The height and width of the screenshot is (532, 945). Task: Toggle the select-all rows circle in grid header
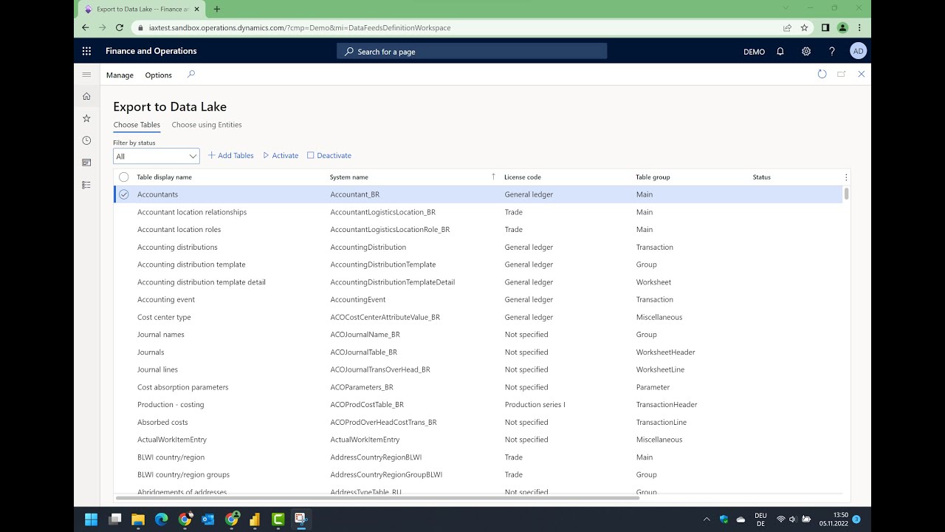click(124, 177)
